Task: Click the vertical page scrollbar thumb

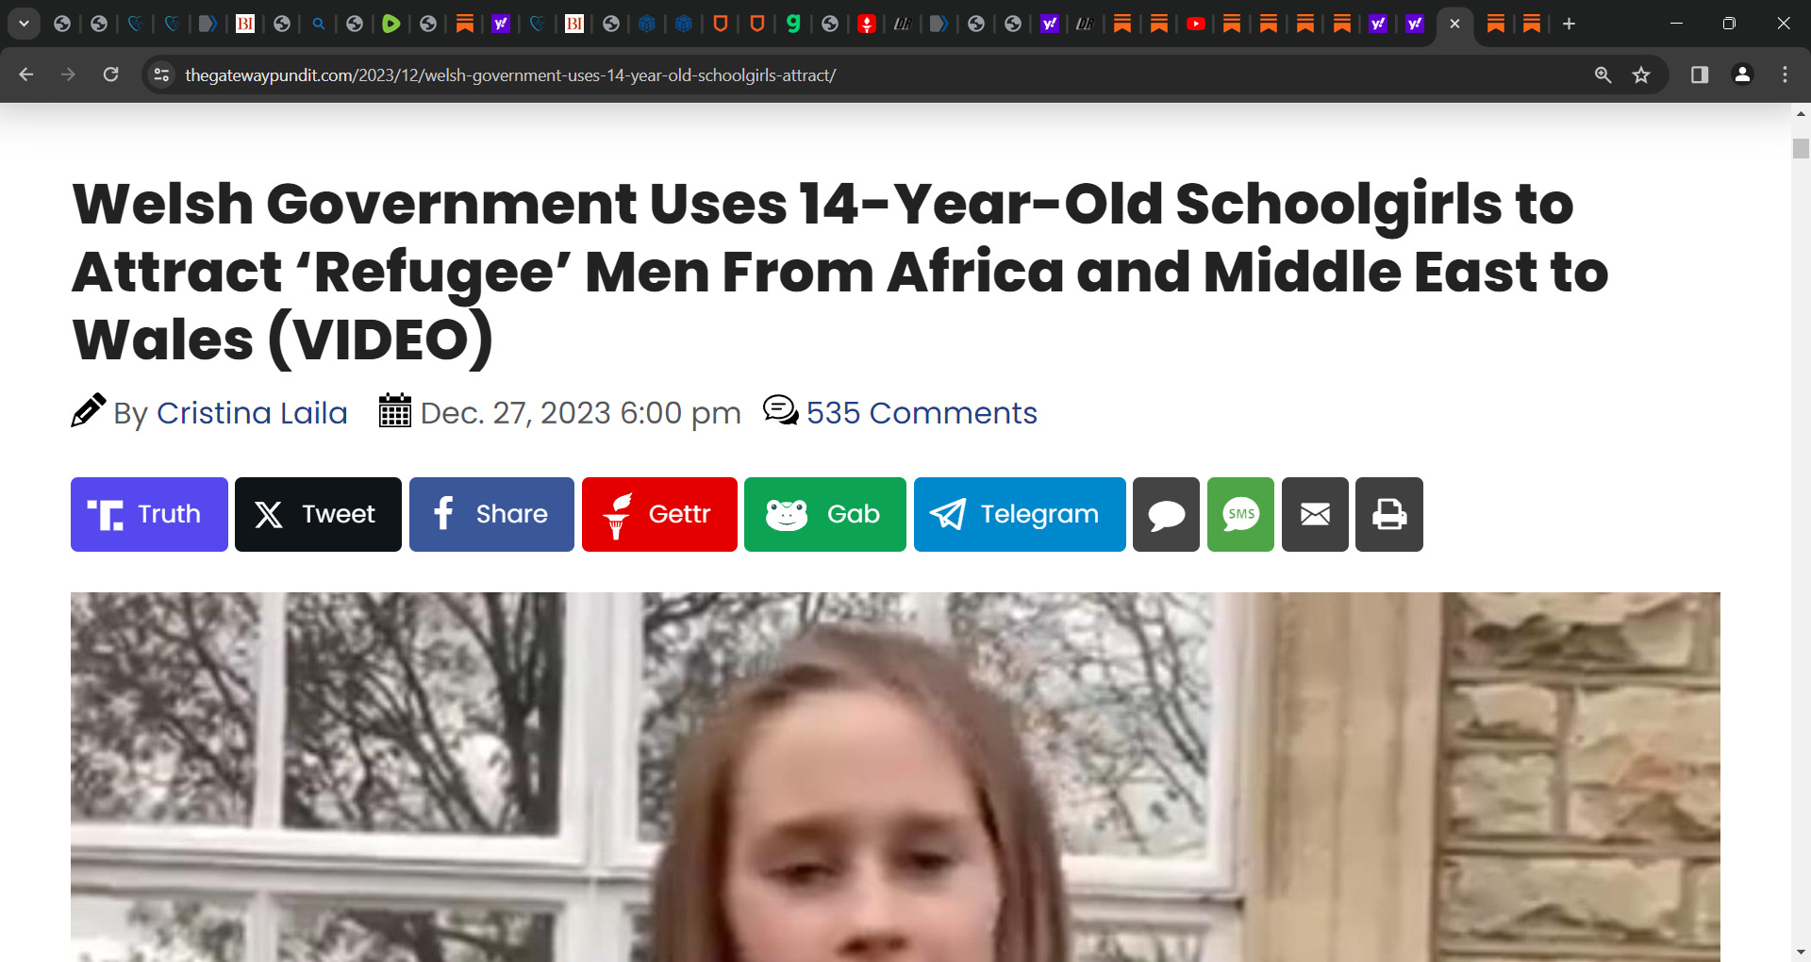Action: pos(1801,148)
